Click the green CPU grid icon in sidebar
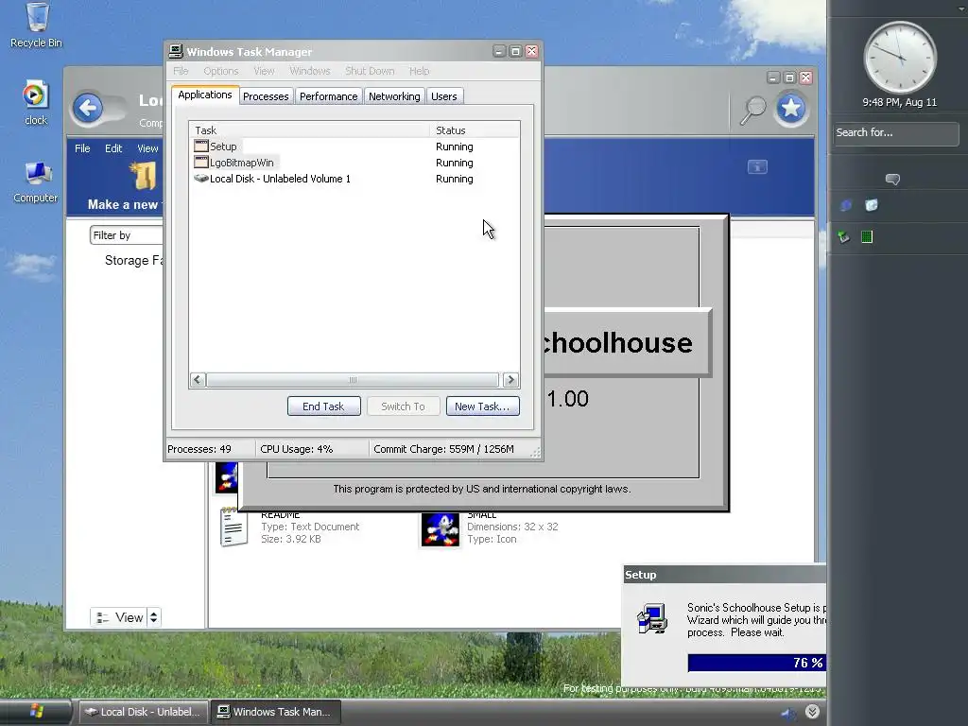Viewport: 968px width, 726px height. tap(867, 236)
